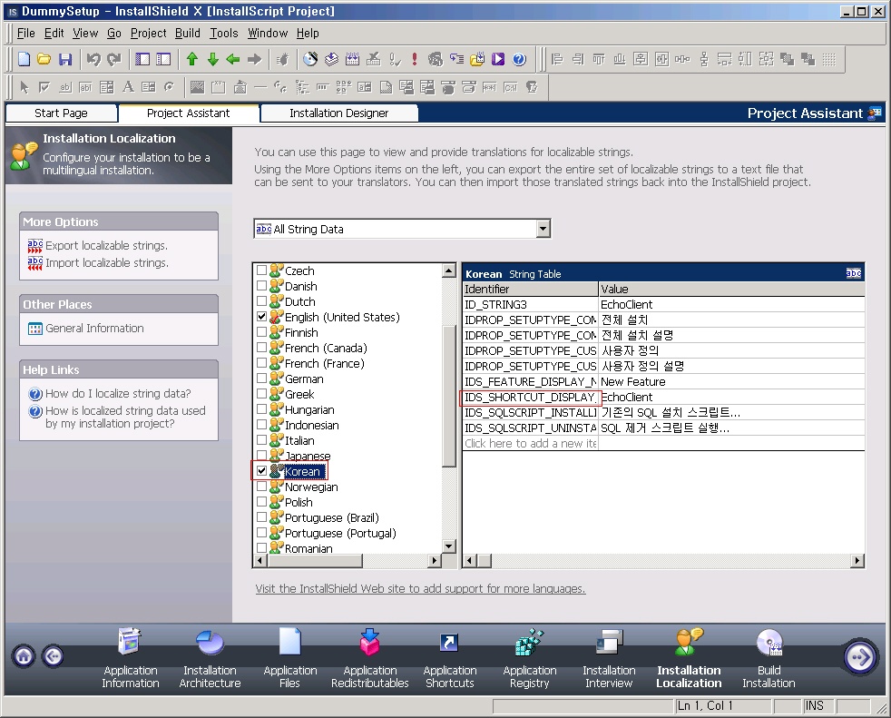Click the Open folder toolbar icon
This screenshot has width=891, height=718.
[x=44, y=59]
